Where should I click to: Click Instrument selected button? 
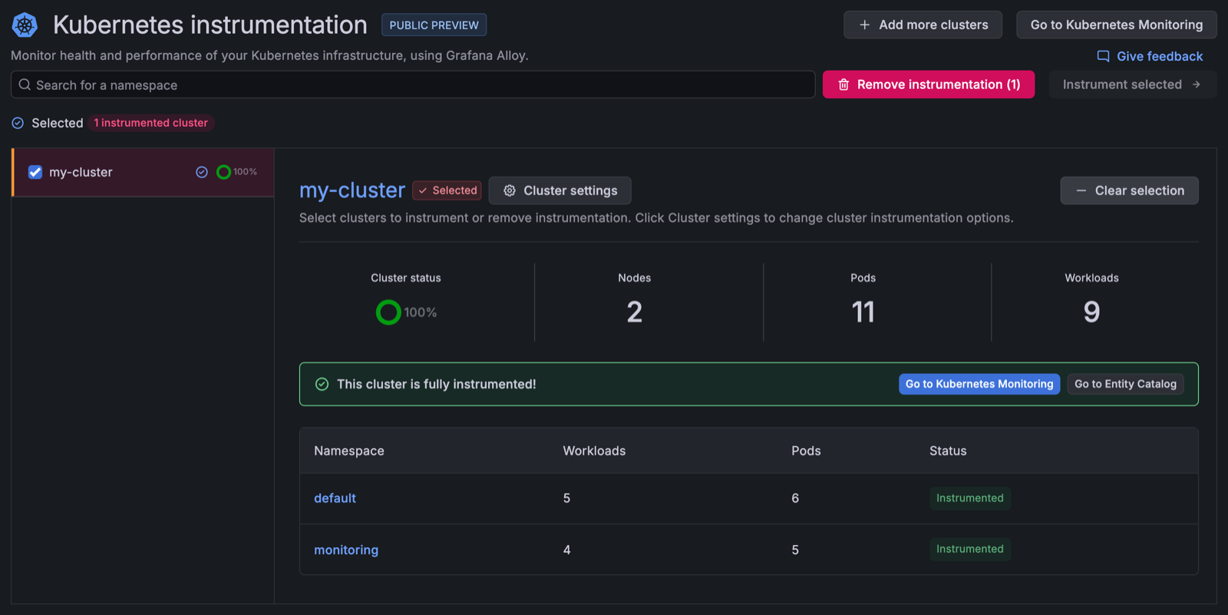pos(1132,84)
